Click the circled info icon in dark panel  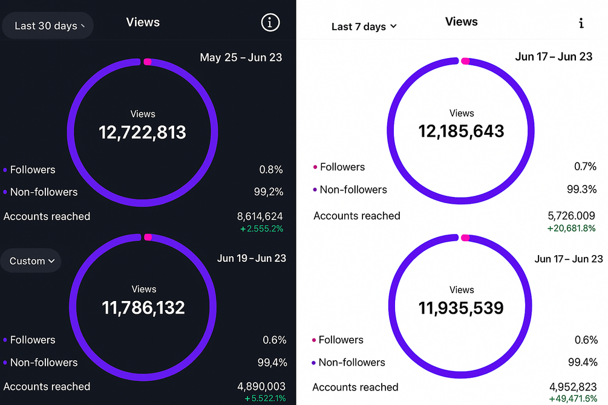pyautogui.click(x=270, y=23)
